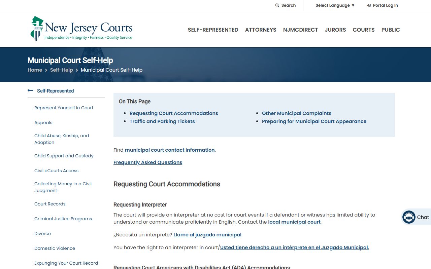This screenshot has height=269, width=431.
Task: Open the Frequently Asked Questions link
Action: point(148,162)
